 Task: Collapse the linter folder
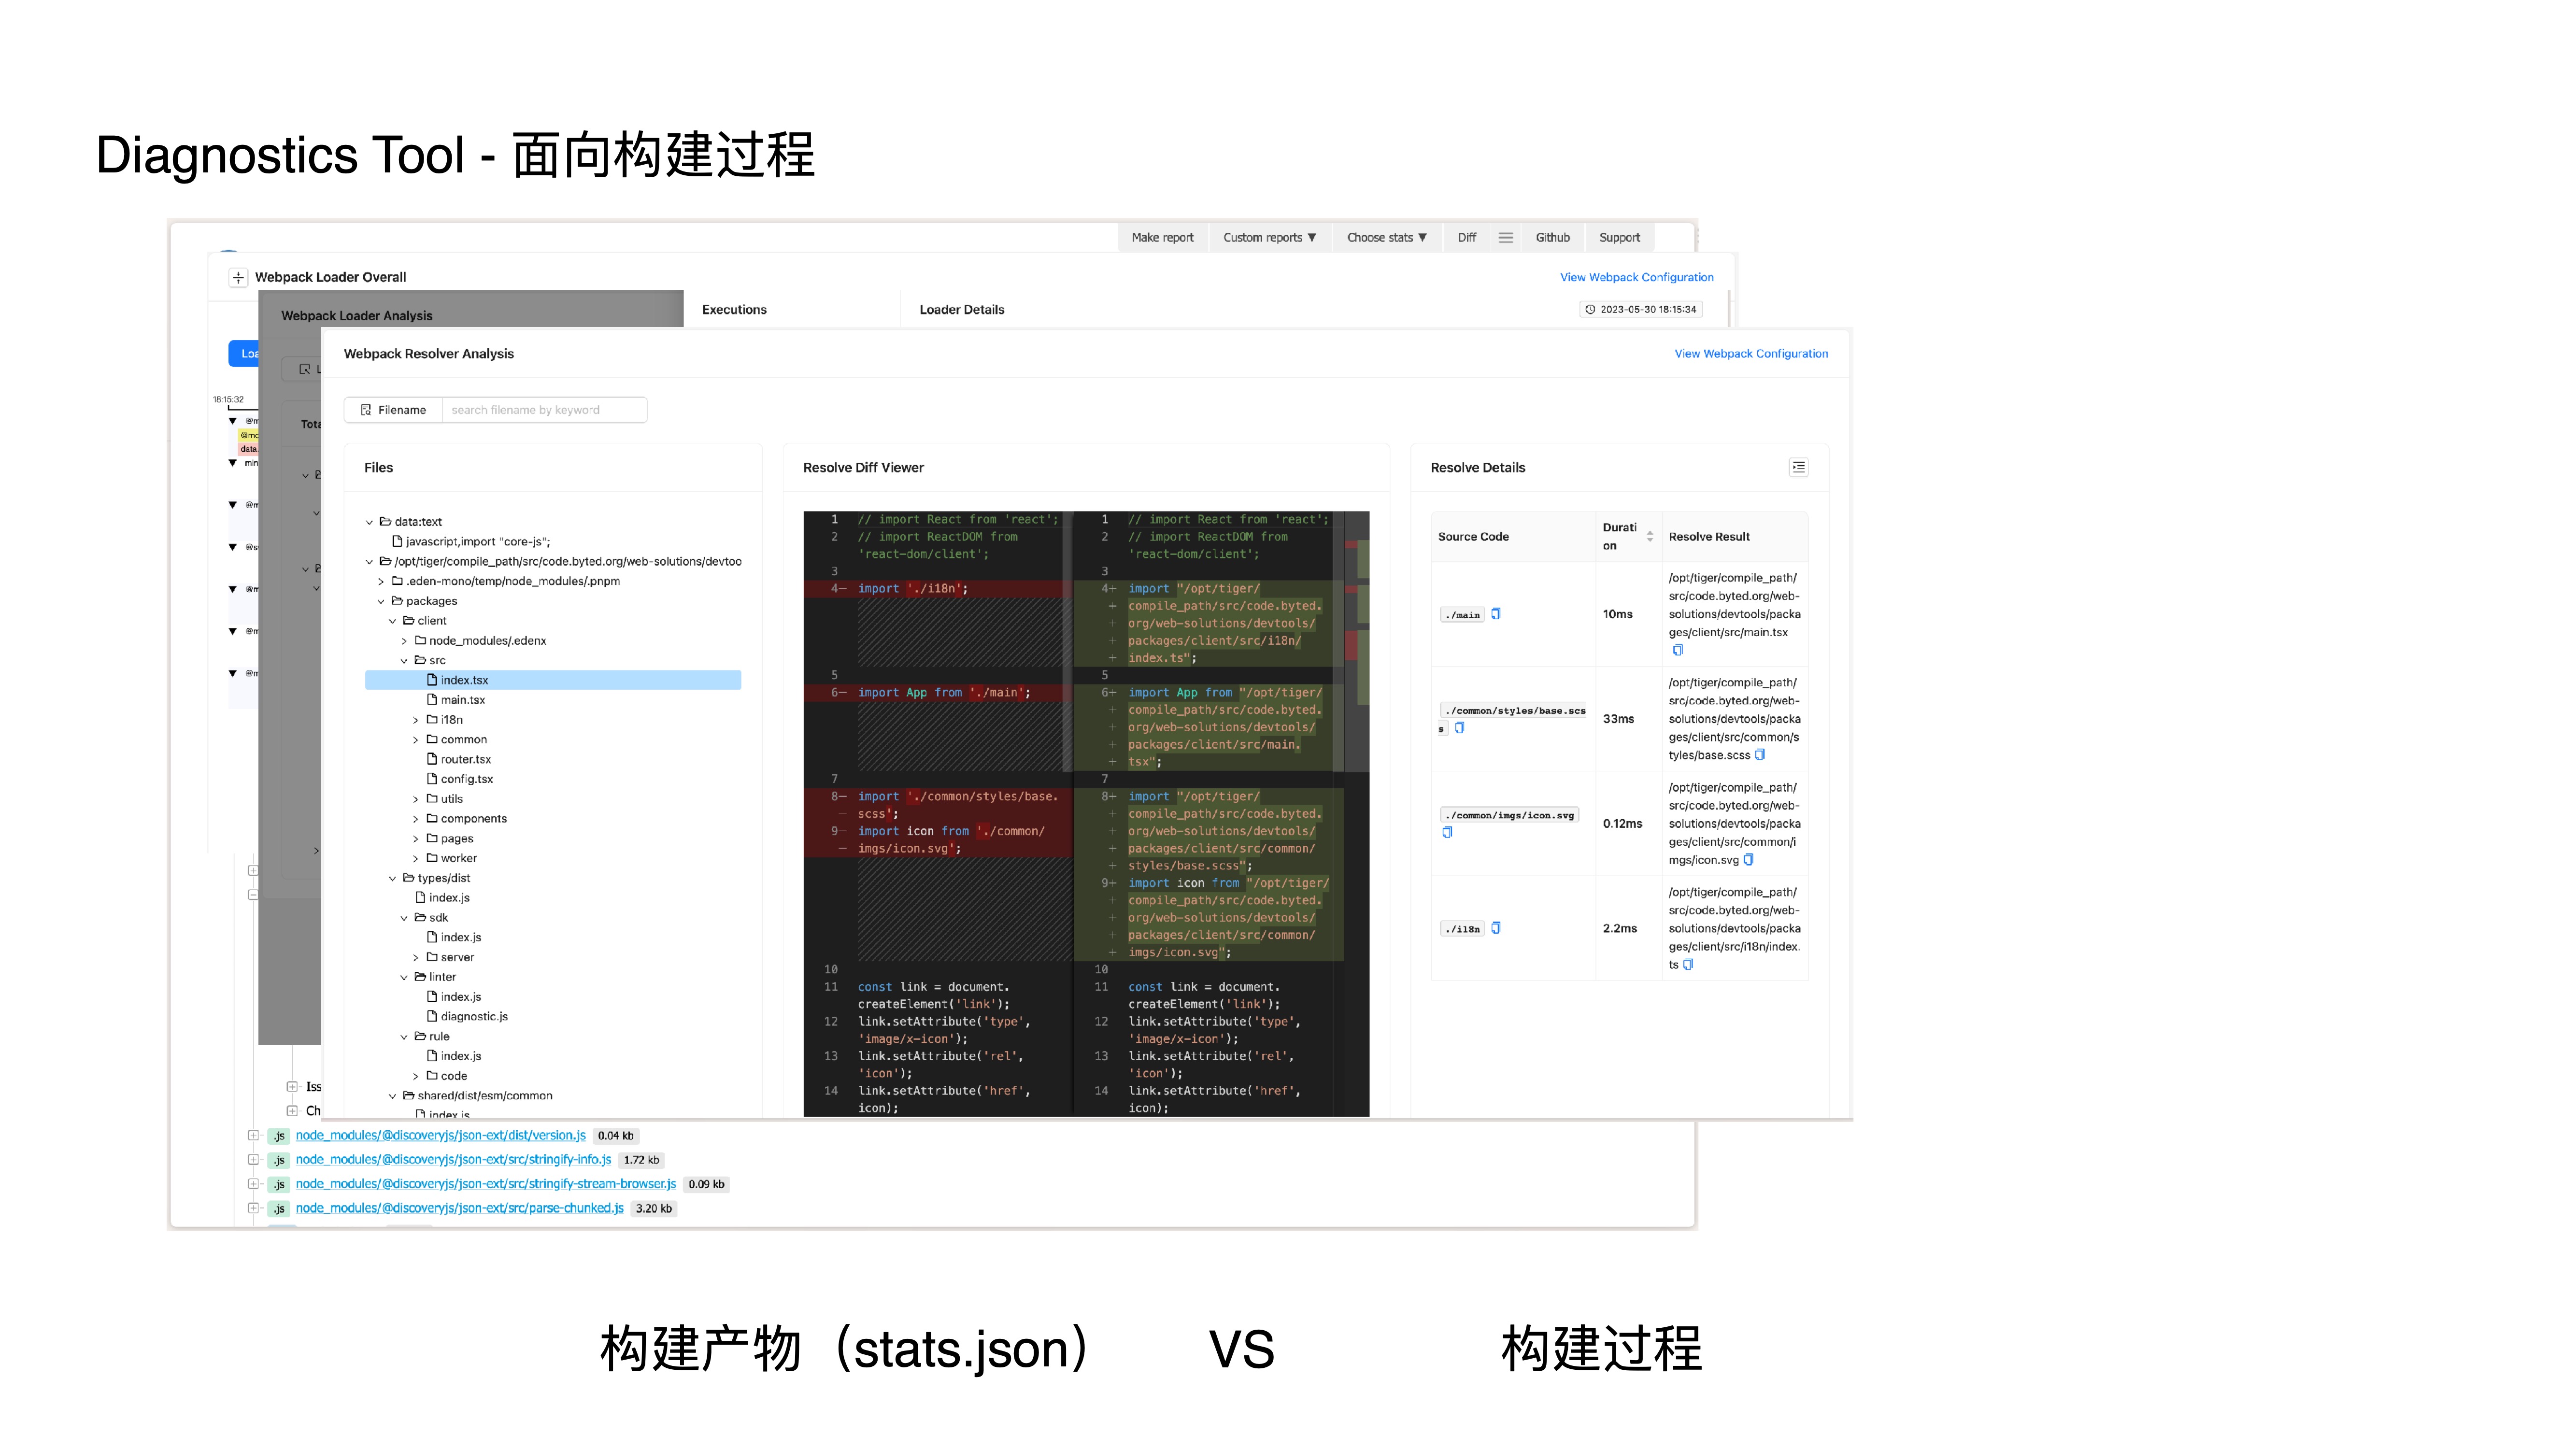click(404, 977)
